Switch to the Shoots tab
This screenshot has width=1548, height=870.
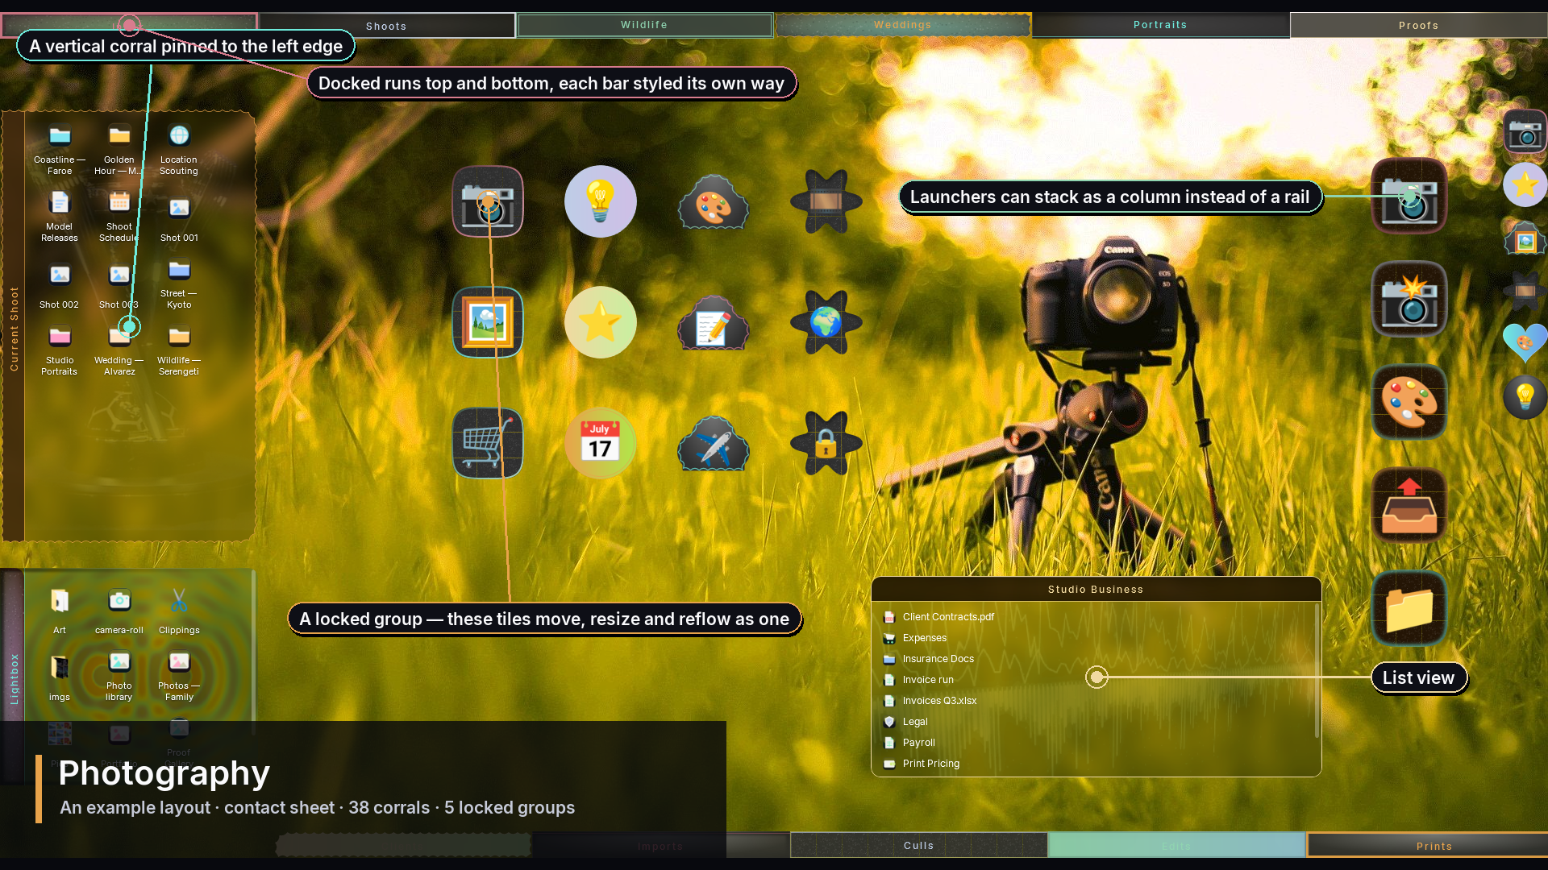(x=387, y=26)
